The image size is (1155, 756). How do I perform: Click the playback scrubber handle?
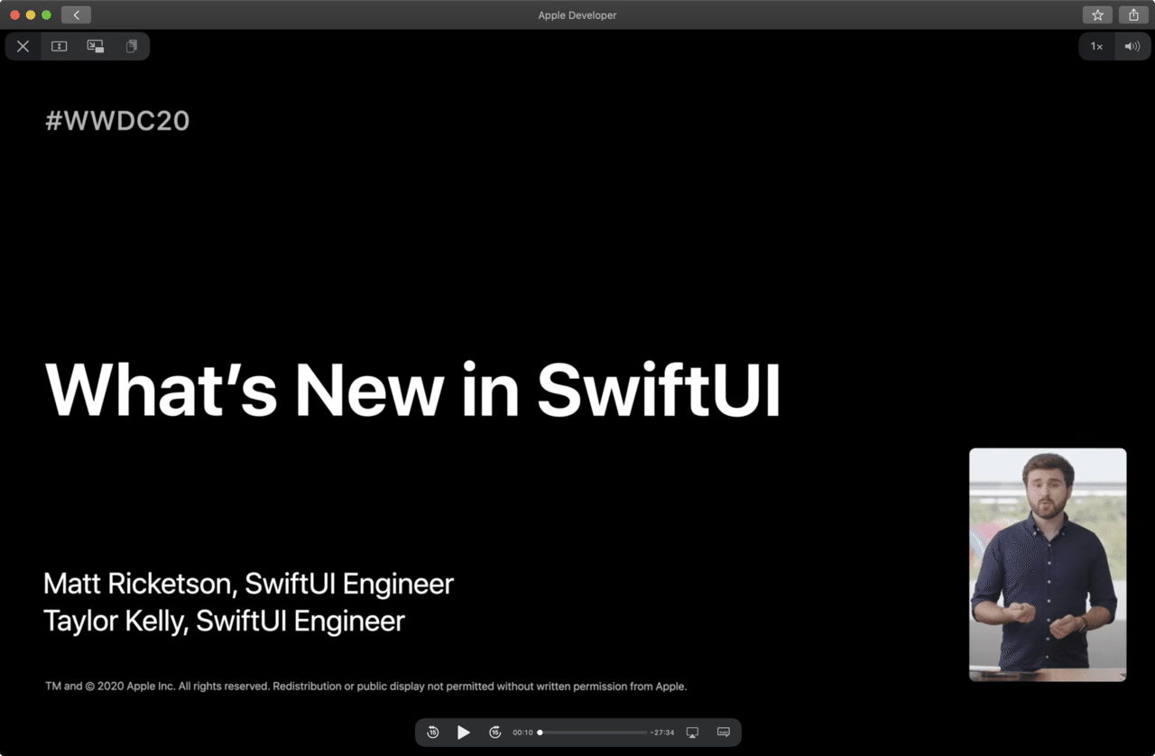(x=540, y=733)
